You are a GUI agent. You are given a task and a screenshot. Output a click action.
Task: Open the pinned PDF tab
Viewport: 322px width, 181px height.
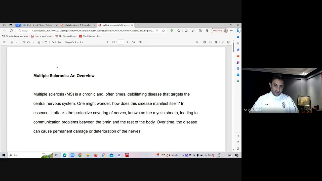(x=18, y=25)
